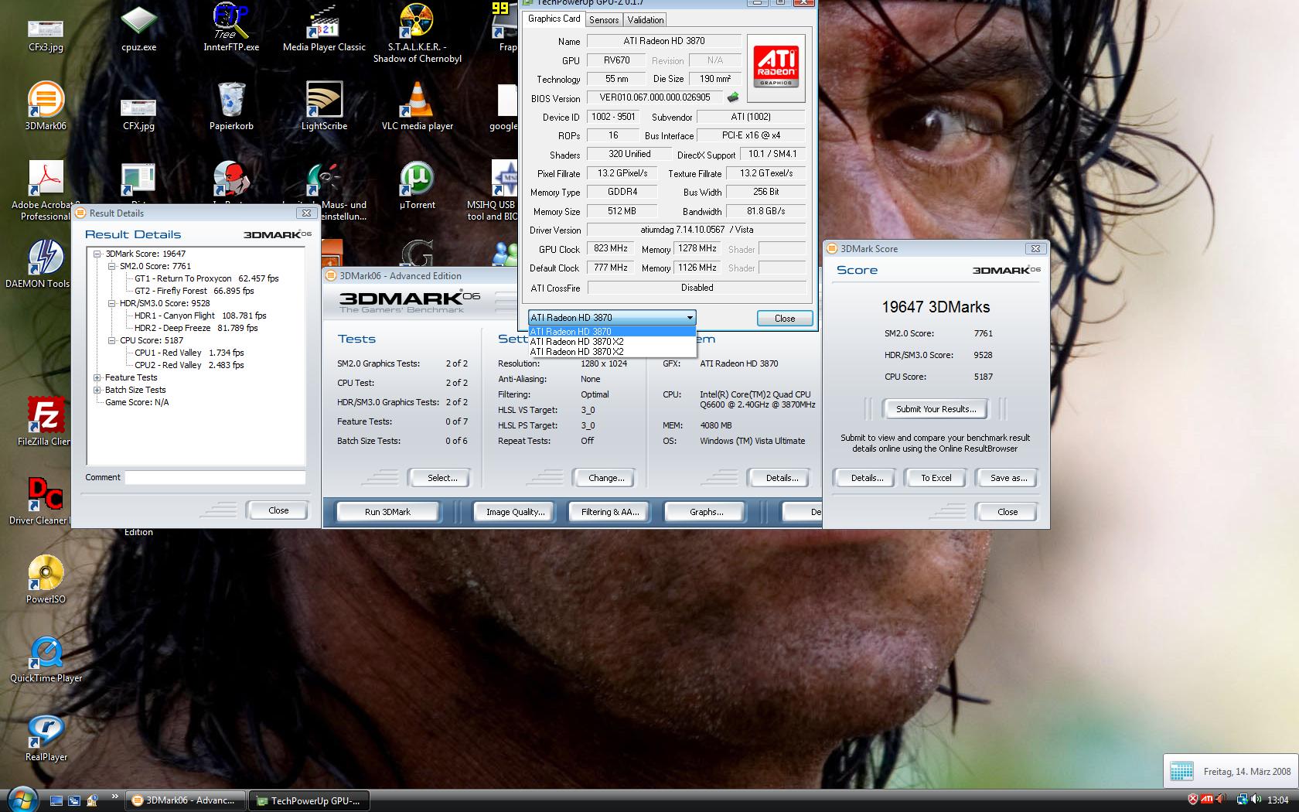Click the red security shield tray icon
This screenshot has height=812, width=1299.
click(x=1193, y=800)
